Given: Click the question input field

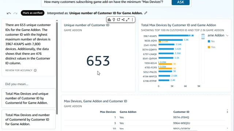Looking at the screenshot, I should [106, 2].
